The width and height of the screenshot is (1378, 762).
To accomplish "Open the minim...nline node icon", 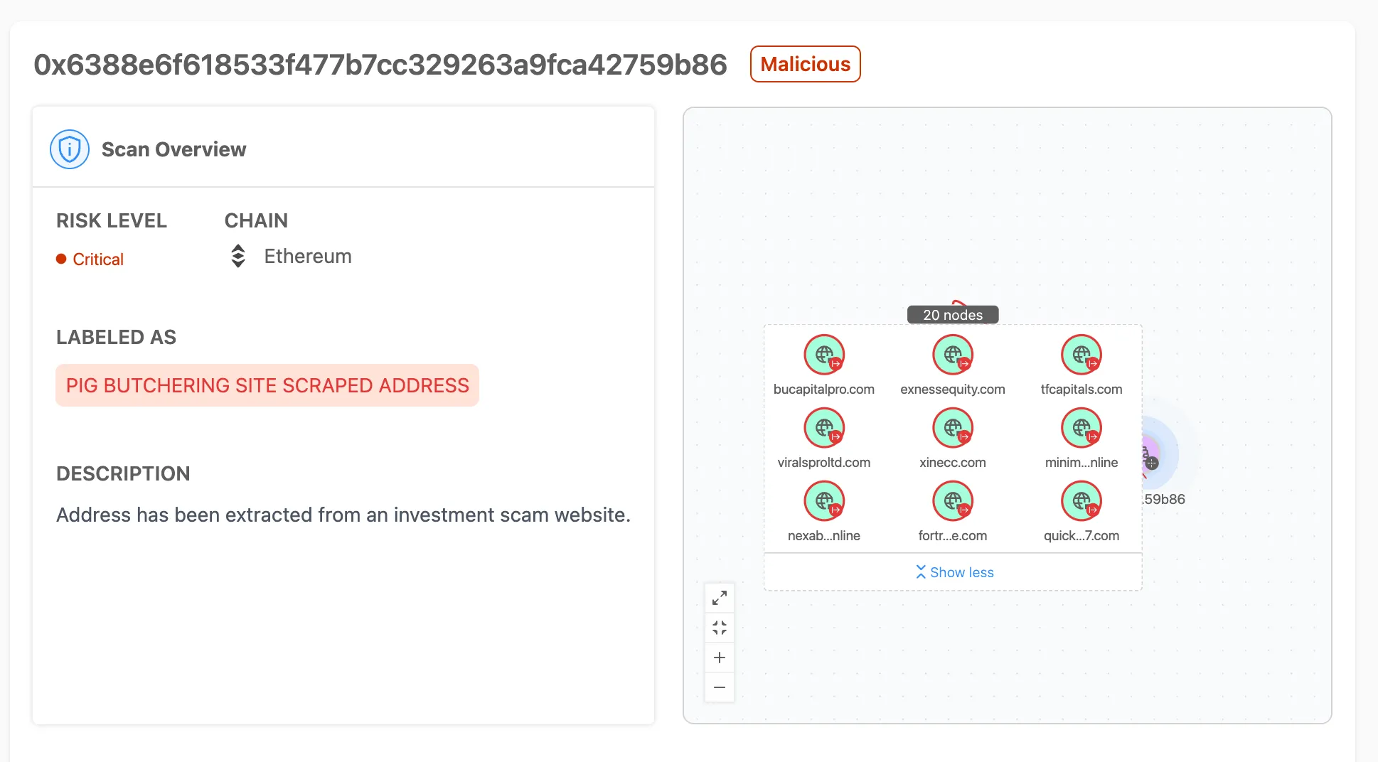I will pos(1081,427).
